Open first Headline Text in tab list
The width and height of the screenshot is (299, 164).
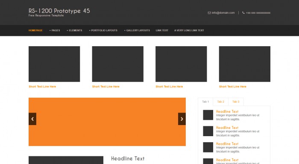coord(227,111)
